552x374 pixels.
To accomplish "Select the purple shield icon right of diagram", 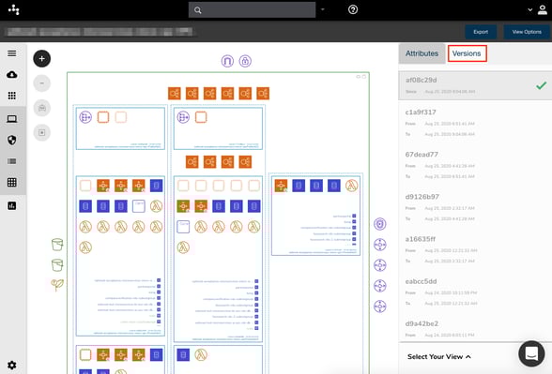I will pos(380,224).
